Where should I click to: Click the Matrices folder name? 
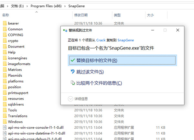15,70
